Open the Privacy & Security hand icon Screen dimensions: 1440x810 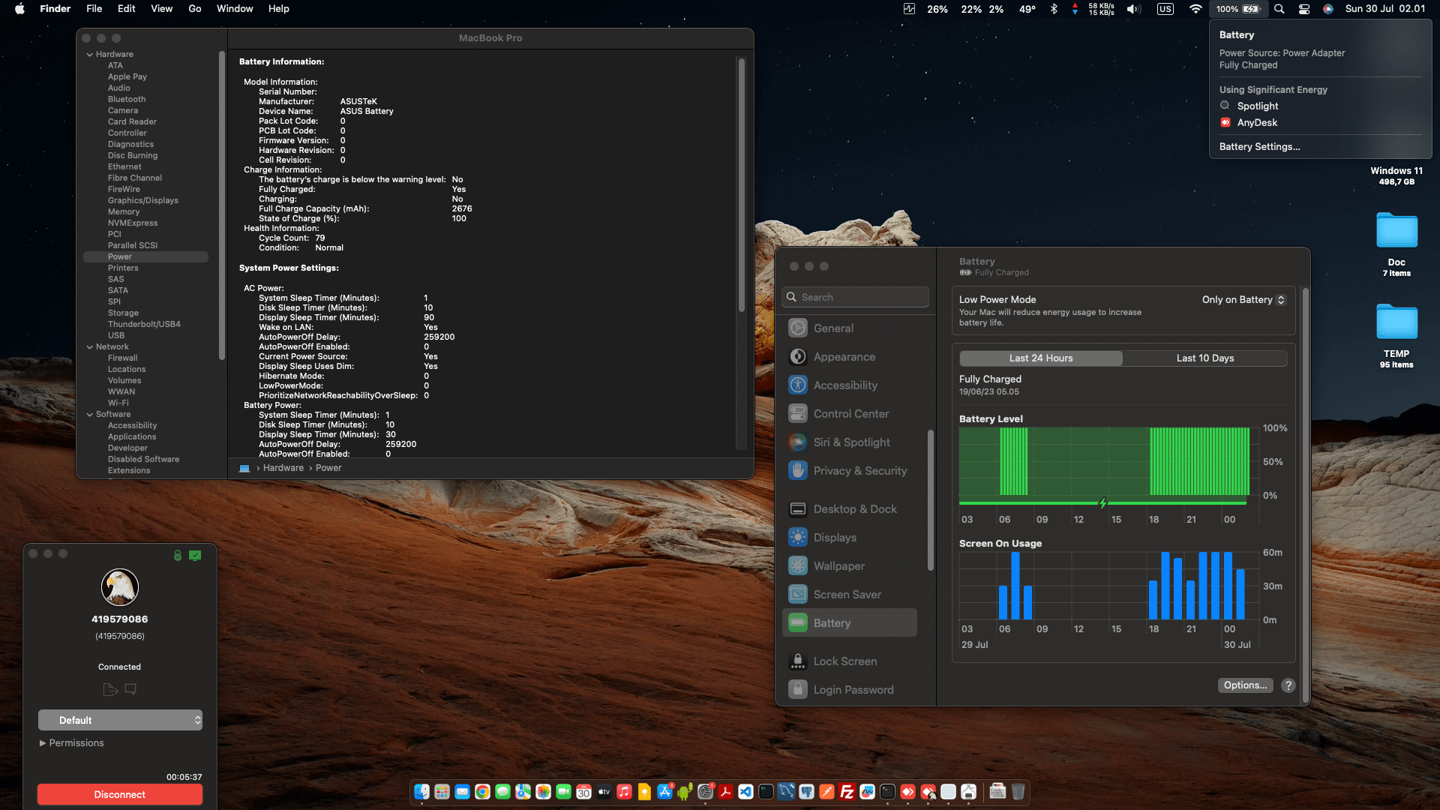(798, 470)
